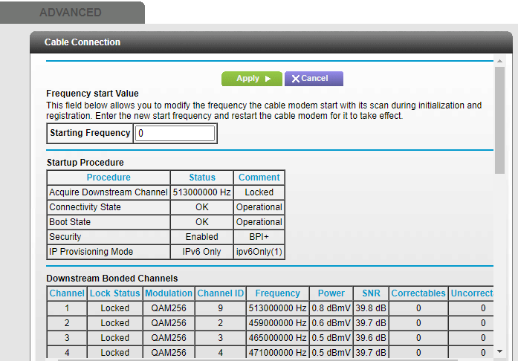
Task: Click the scroll up arrow of the panel
Action: (499, 61)
